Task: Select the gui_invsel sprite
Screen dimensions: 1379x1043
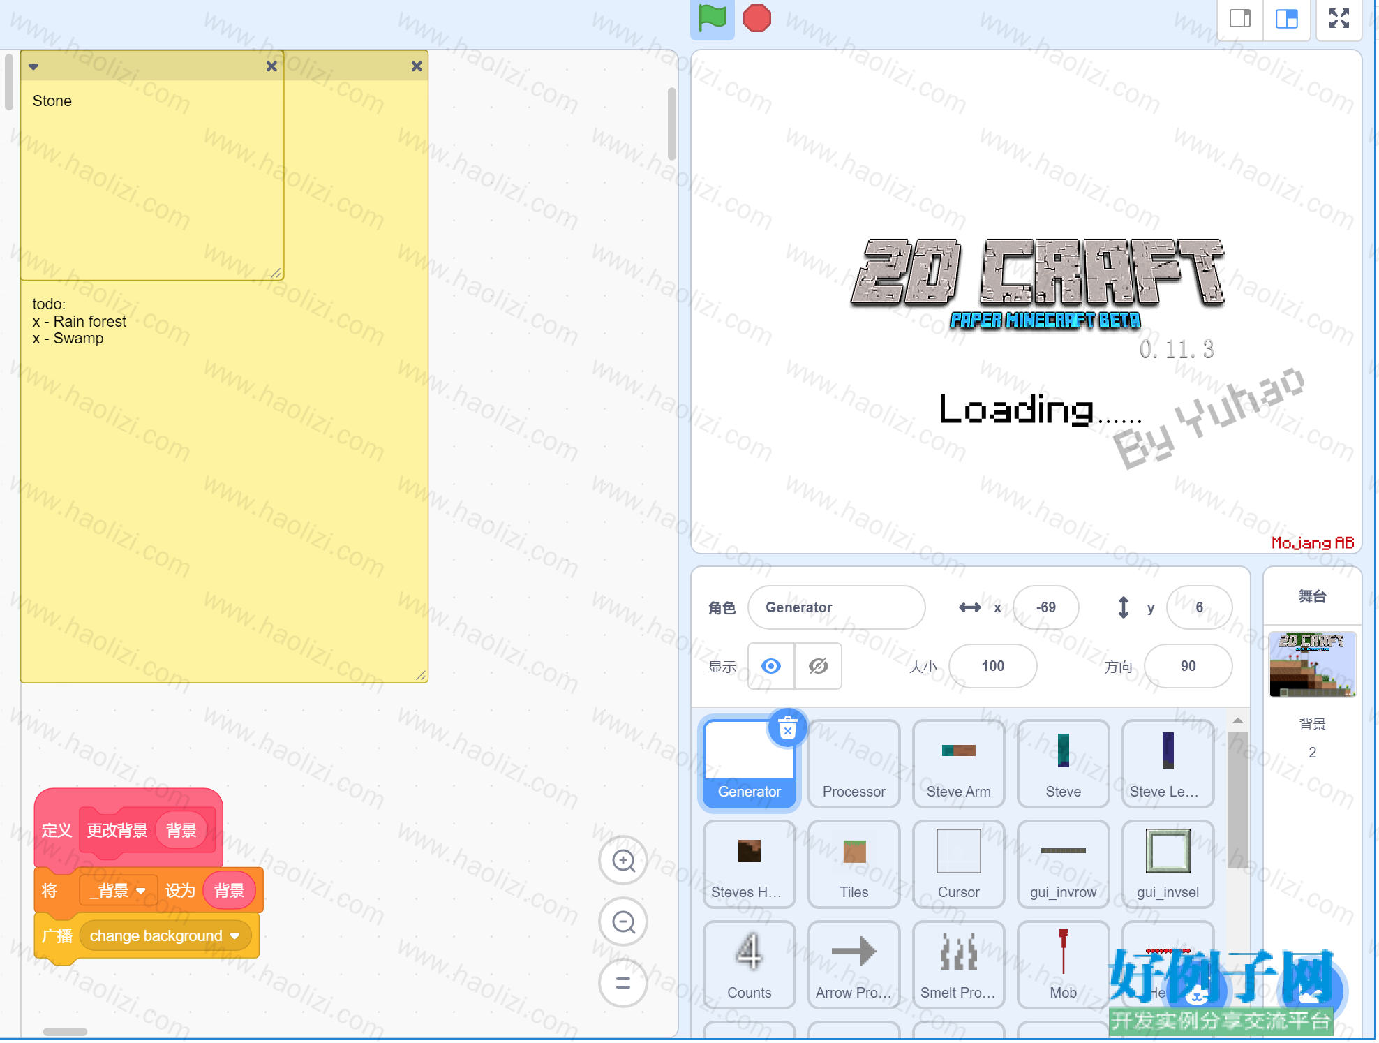Action: pyautogui.click(x=1168, y=864)
